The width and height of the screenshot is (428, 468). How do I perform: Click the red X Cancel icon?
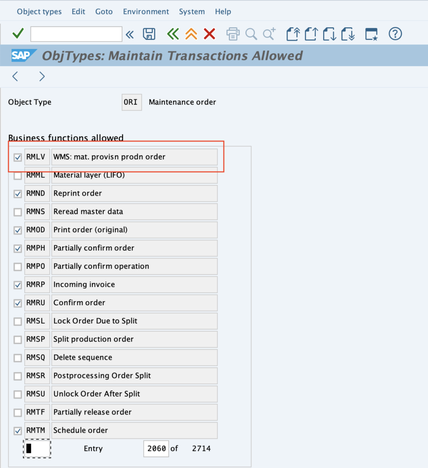coord(210,34)
